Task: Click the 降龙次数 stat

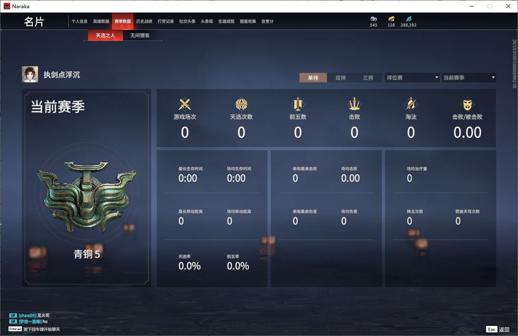Action: tap(415, 218)
